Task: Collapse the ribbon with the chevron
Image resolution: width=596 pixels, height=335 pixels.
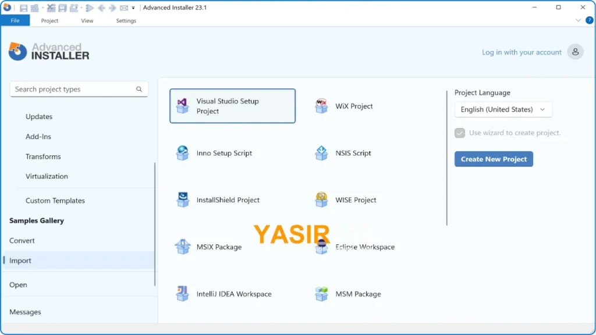Action: 578,20
